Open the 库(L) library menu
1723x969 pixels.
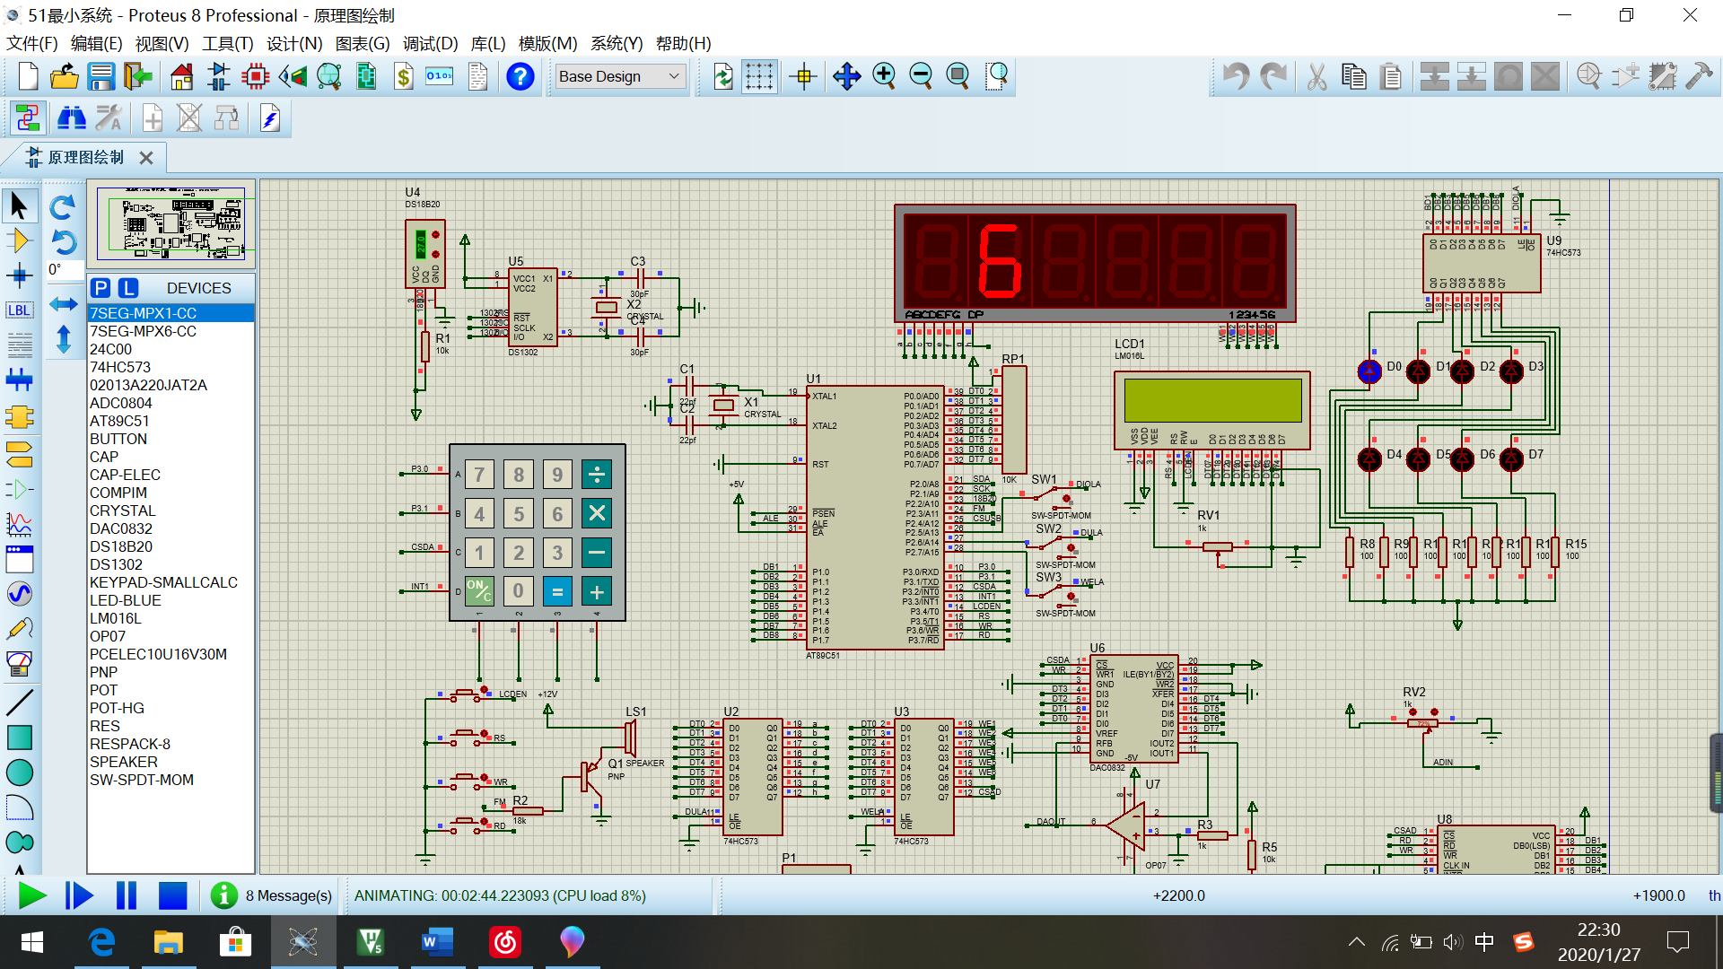[488, 44]
